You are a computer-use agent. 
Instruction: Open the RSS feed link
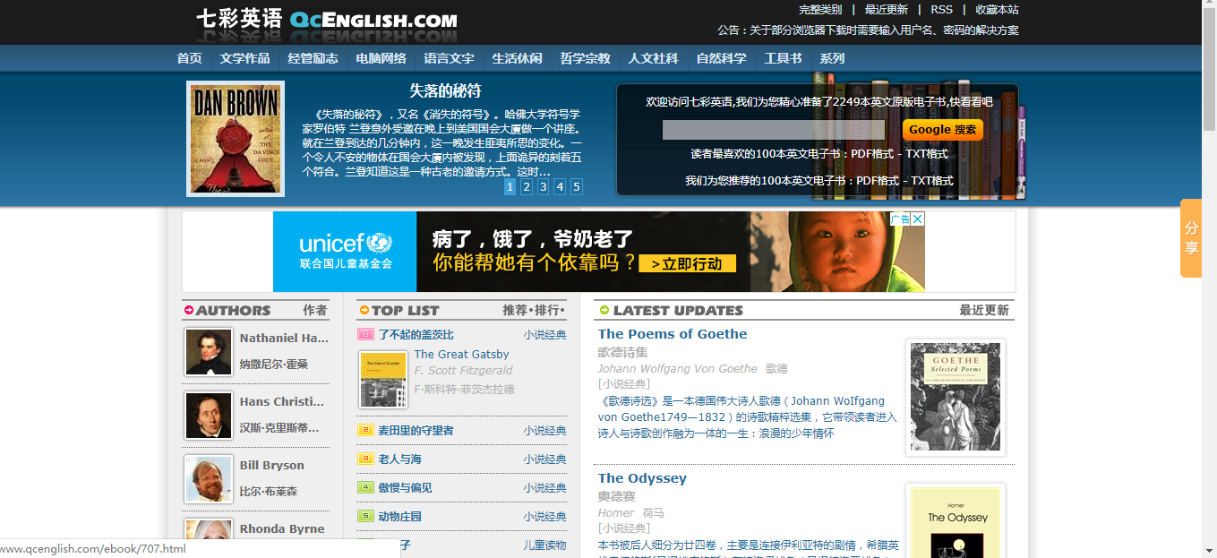pyautogui.click(x=942, y=10)
